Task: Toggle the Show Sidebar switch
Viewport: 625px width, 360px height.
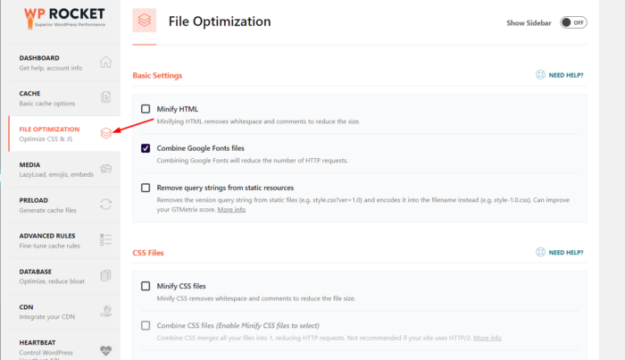Action: click(573, 22)
